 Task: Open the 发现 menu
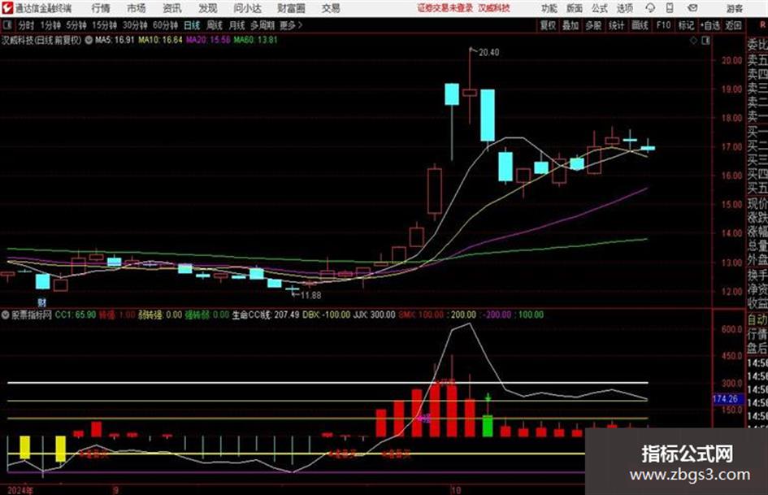pyautogui.click(x=208, y=8)
